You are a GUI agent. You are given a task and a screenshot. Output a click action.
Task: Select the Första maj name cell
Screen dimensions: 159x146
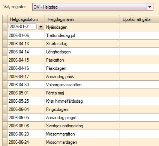tap(82, 93)
